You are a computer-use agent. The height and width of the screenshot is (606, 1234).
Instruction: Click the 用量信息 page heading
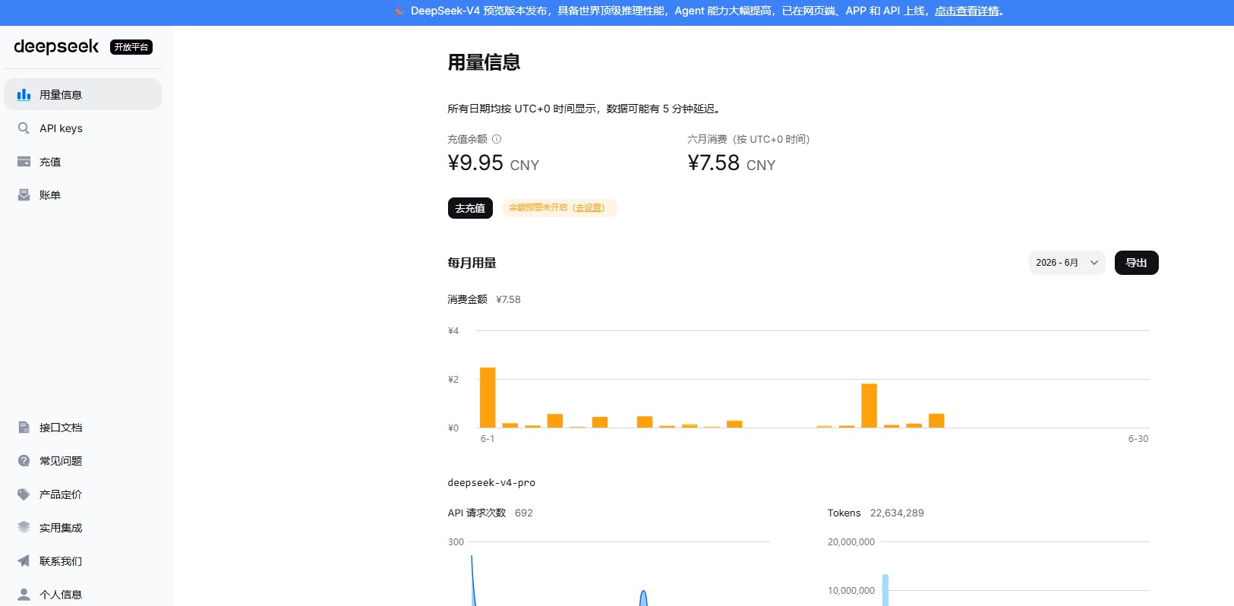click(x=484, y=62)
